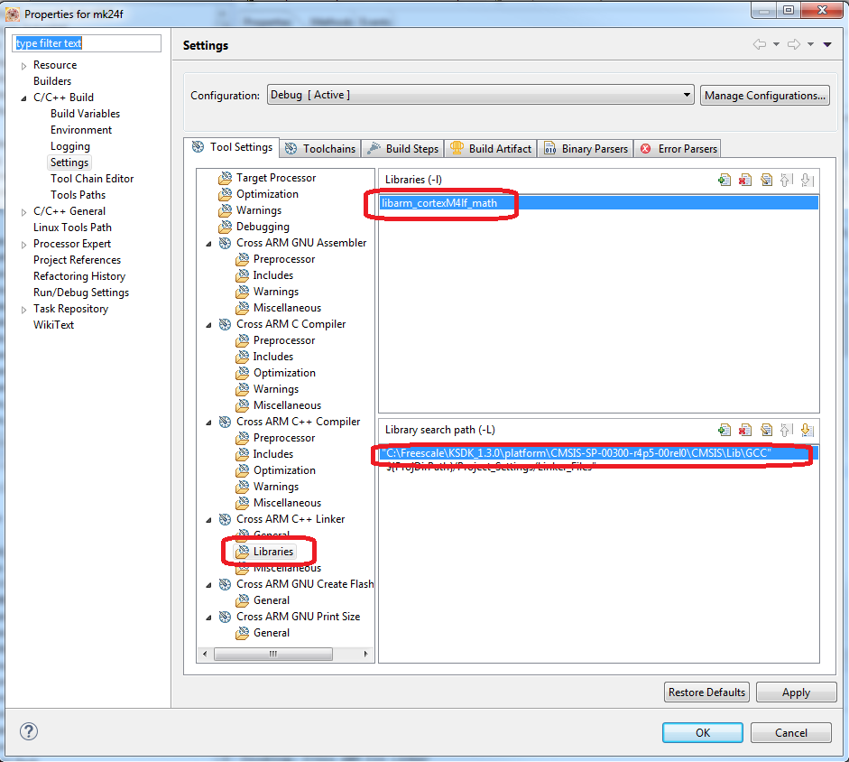The height and width of the screenshot is (762, 849).
Task: Open the view menu dropdown triangle
Action: point(827,44)
